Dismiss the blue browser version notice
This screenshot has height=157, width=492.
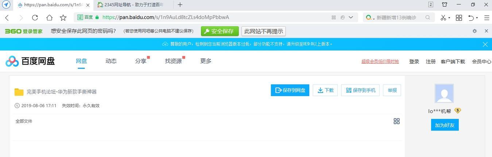coord(485,44)
